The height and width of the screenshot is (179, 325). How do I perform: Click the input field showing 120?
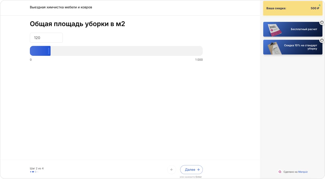click(x=46, y=38)
